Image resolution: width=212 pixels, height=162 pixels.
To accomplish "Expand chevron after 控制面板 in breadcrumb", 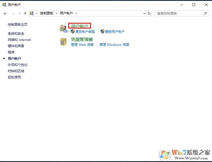I will pos(56,13).
